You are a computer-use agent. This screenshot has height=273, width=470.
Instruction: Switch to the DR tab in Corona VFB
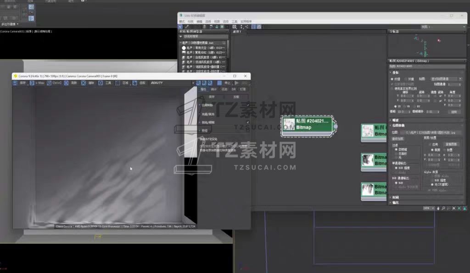tap(234, 89)
